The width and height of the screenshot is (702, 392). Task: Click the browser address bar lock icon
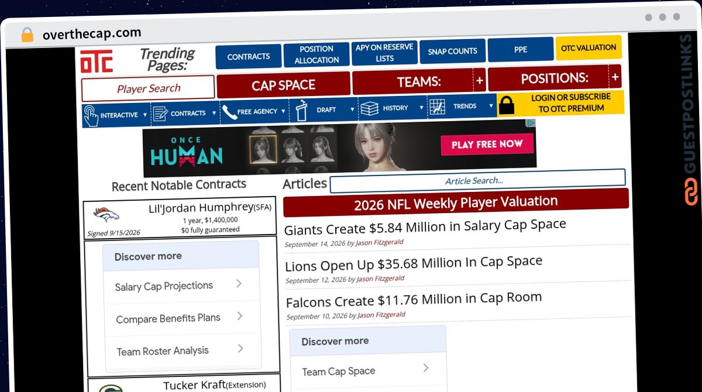[x=27, y=35]
